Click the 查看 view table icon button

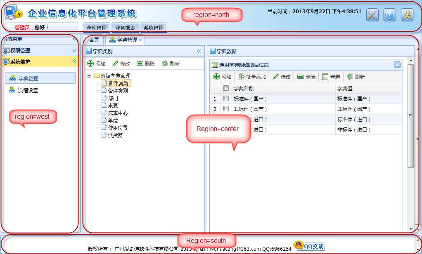pyautogui.click(x=331, y=77)
